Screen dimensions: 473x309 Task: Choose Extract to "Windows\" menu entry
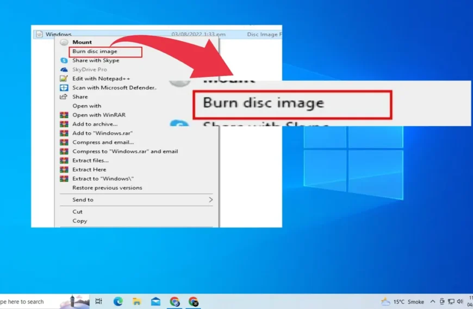tap(103, 179)
